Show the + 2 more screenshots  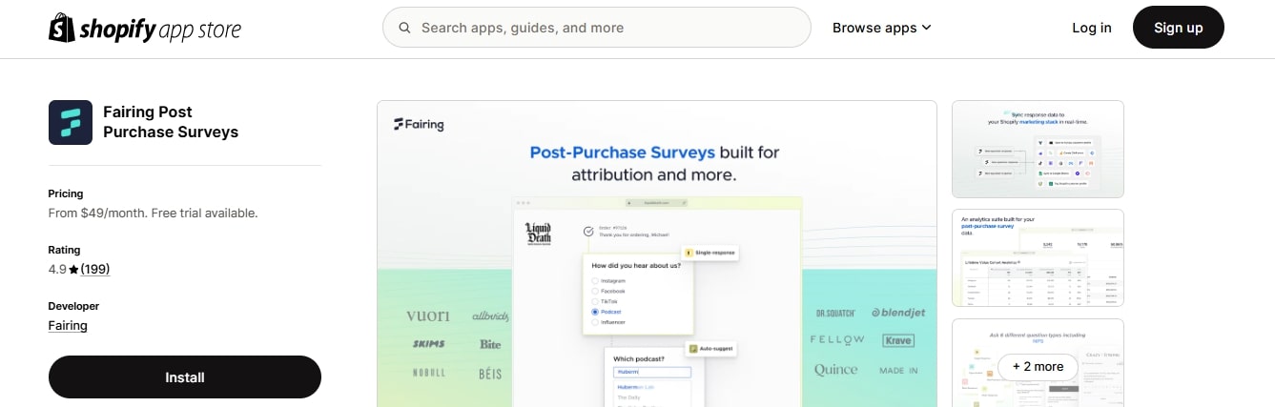[1038, 366]
